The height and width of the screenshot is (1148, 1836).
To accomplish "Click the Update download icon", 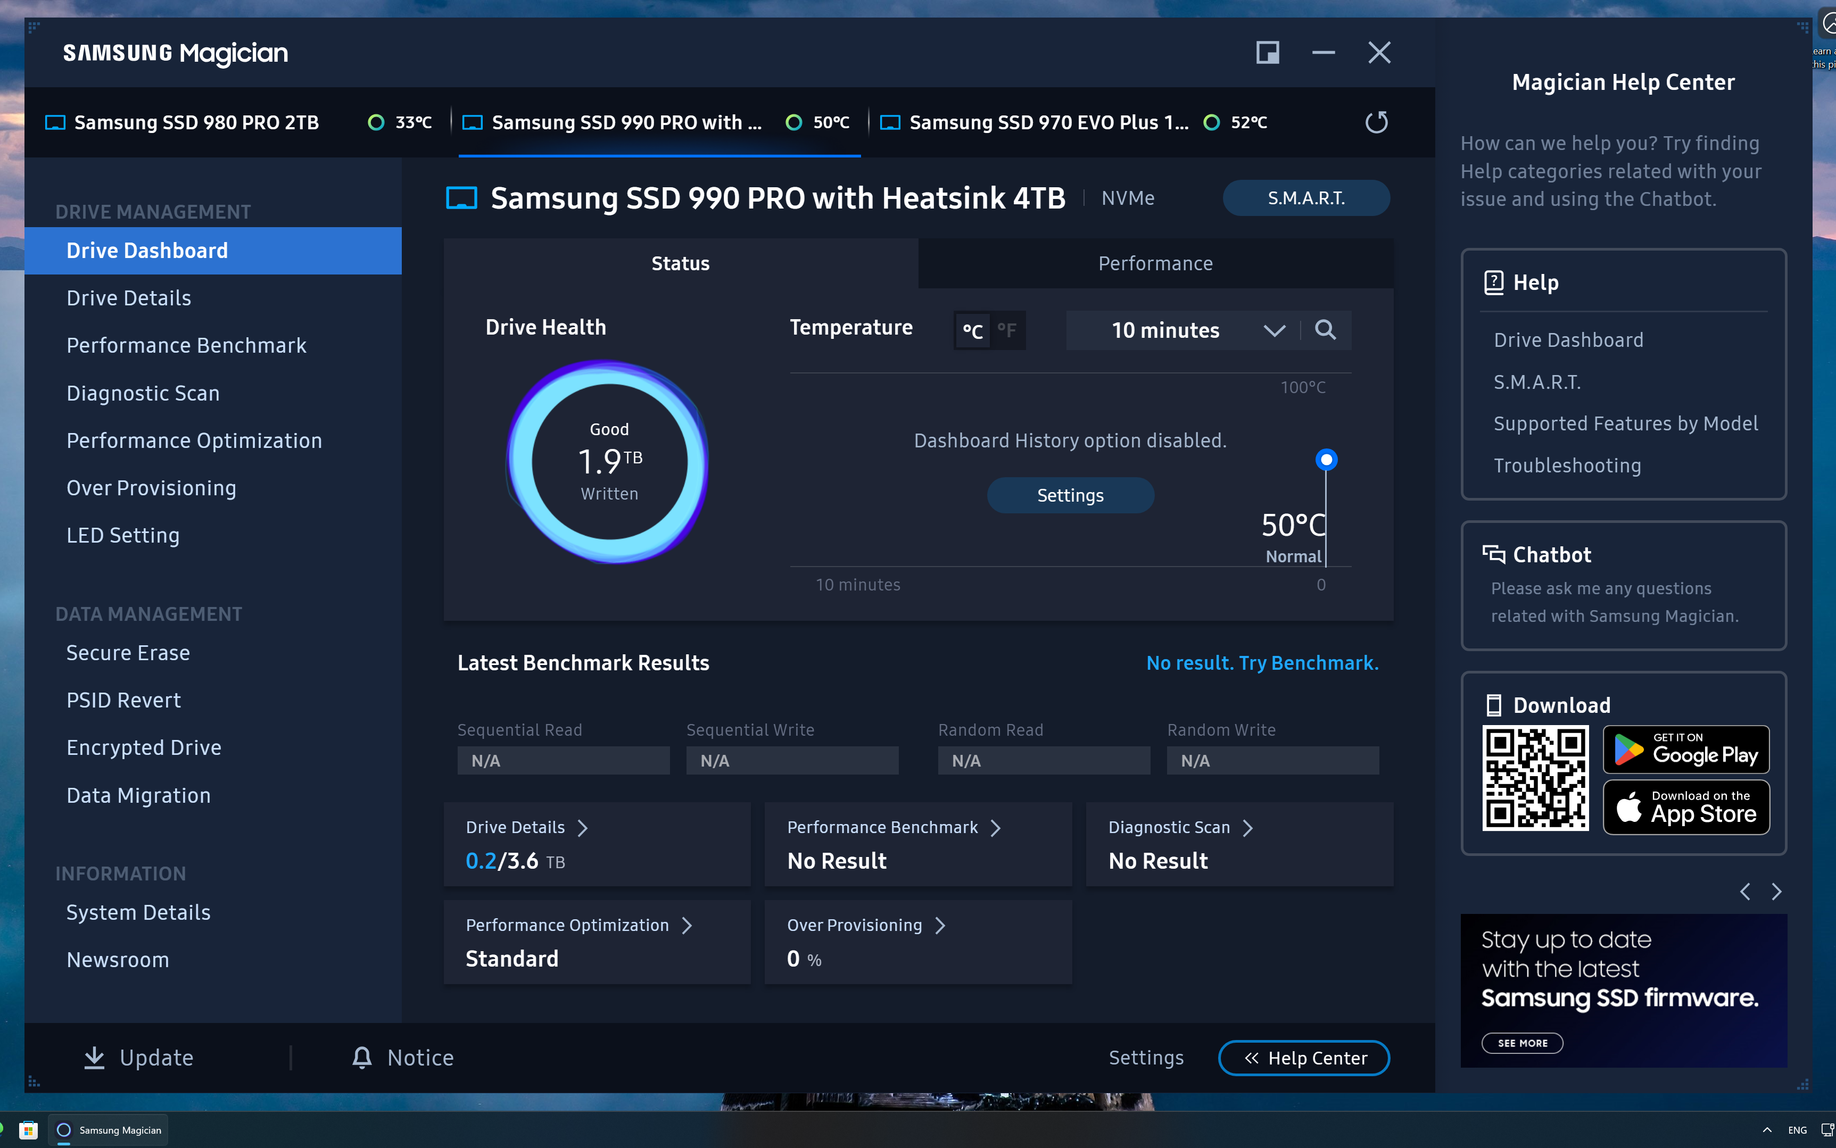I will coord(94,1057).
